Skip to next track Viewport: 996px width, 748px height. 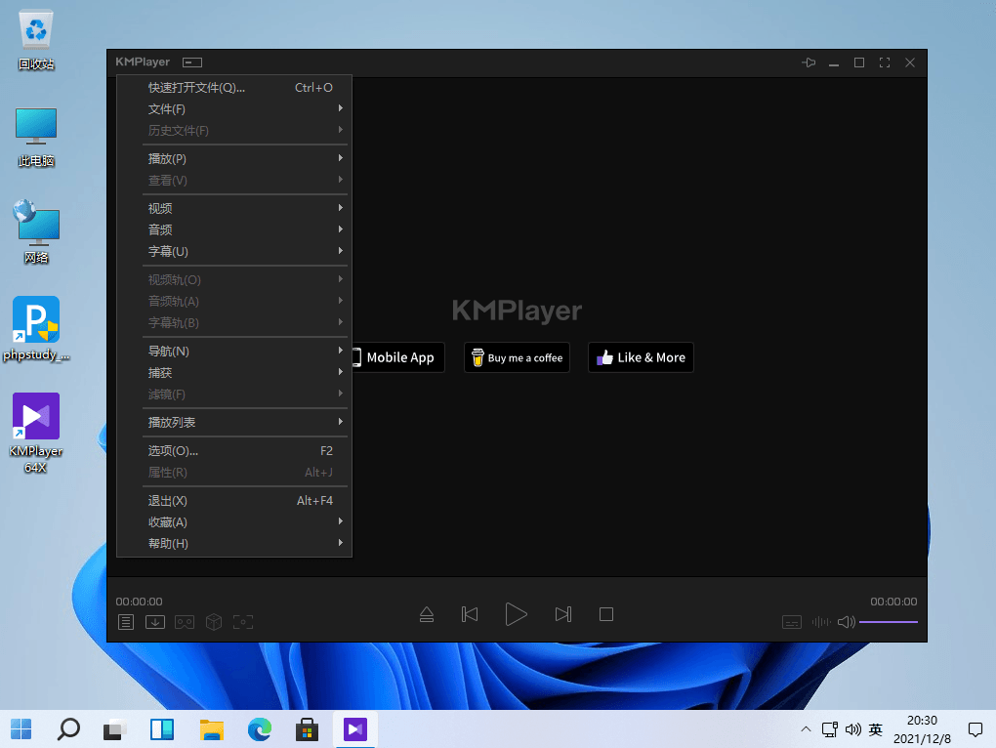click(562, 614)
